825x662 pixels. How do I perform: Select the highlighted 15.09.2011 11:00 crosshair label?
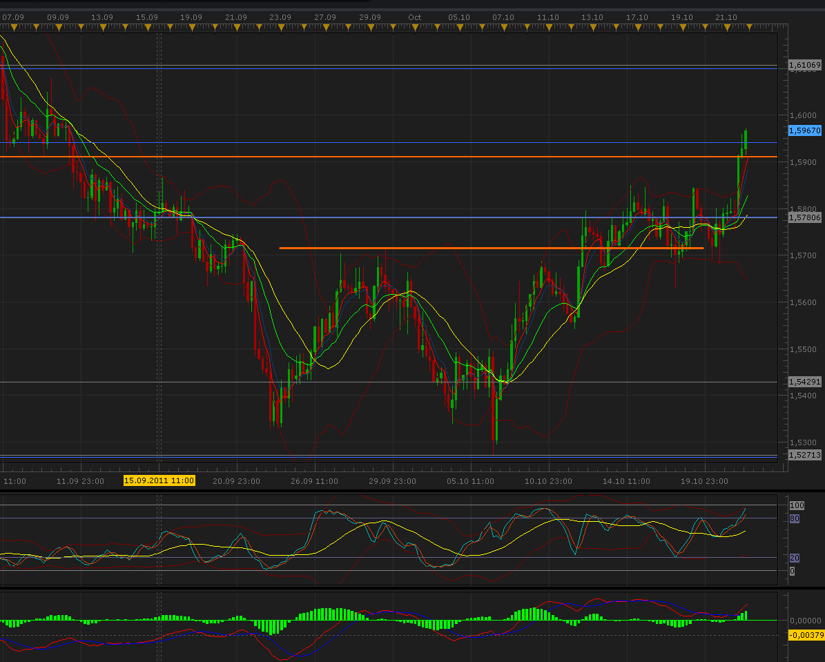pyautogui.click(x=159, y=480)
